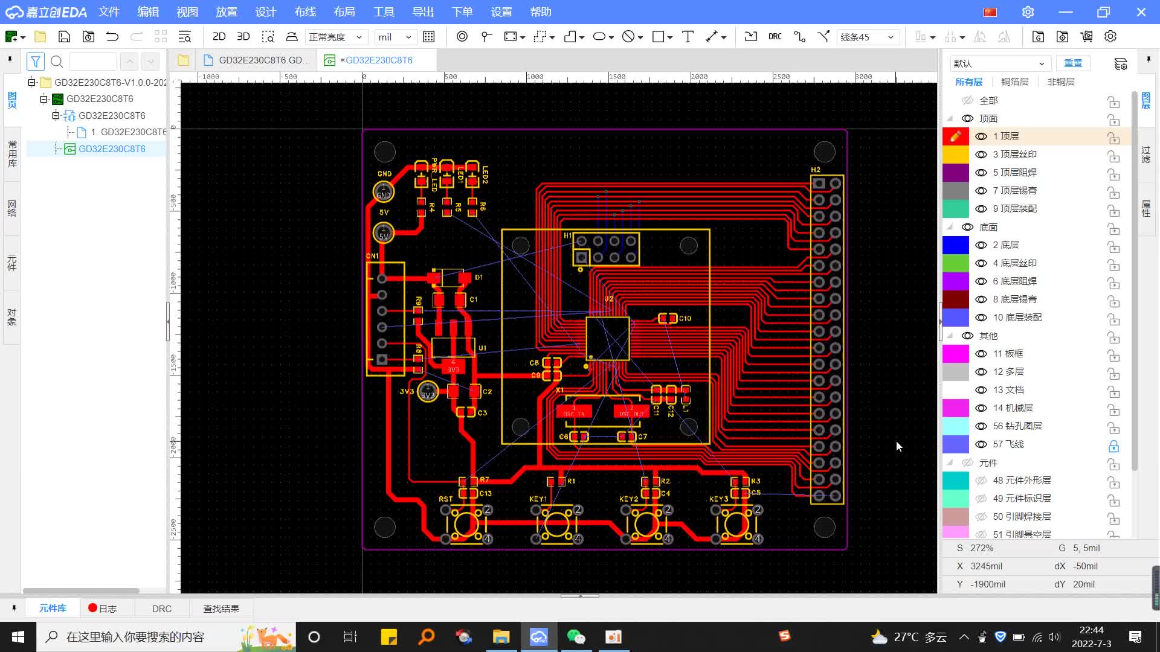Click the Save icon in toolbar
1160x652 pixels.
64,37
